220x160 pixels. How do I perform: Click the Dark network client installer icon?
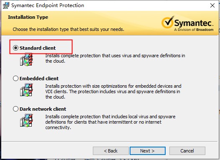26,120
